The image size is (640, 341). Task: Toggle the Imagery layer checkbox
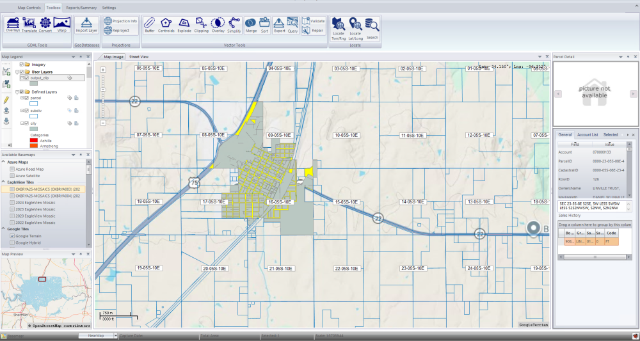coord(22,65)
